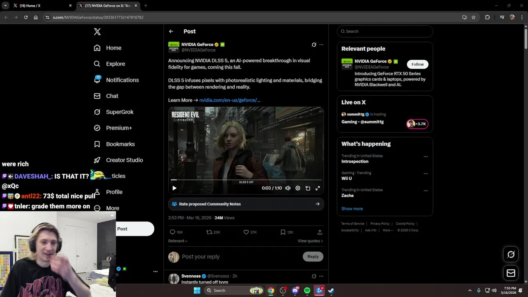528x297 pixels.
Task: Repost the post with 23K reposts
Action: click(x=213, y=232)
